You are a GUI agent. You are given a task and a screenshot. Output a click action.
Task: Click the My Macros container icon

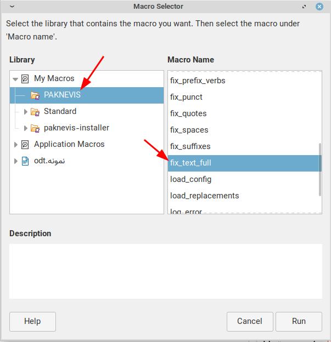coord(25,79)
